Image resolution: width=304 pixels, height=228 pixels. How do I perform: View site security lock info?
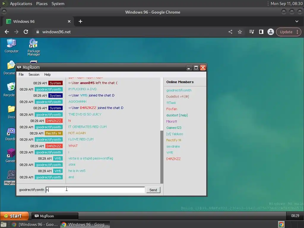(38, 32)
